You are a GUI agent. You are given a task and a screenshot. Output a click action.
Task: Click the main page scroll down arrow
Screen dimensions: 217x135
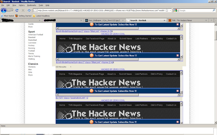pos(216,122)
